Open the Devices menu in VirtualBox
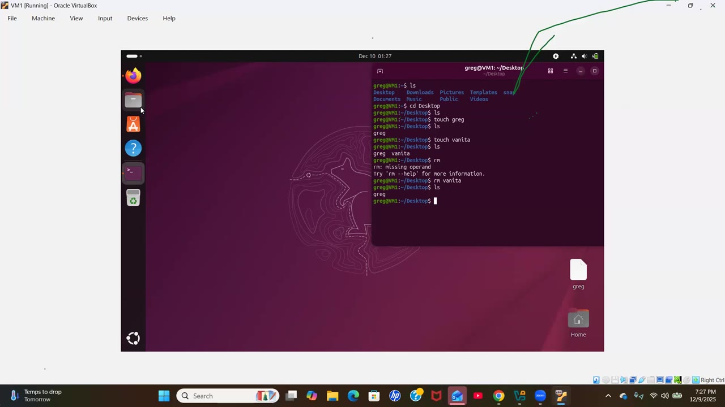 (x=137, y=18)
